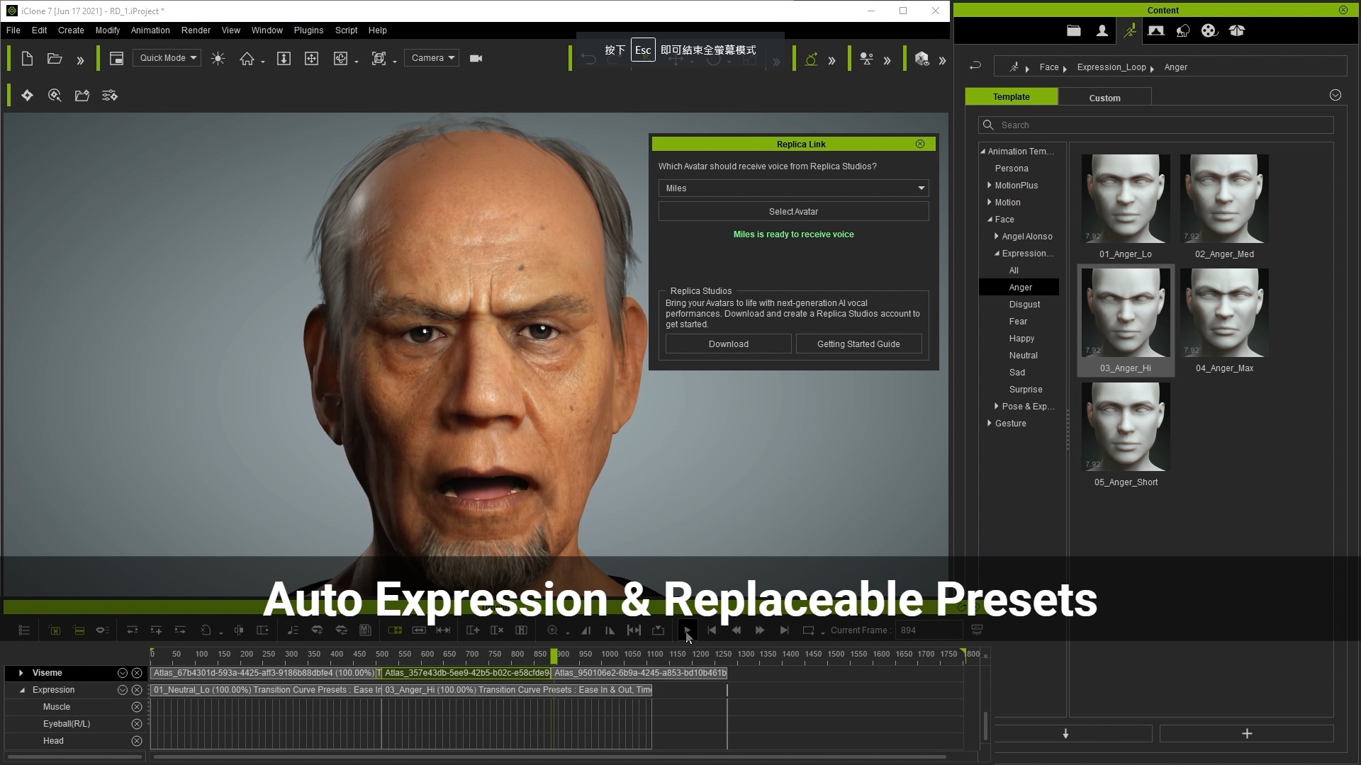Select the Scene tab icon in Content
The height and width of the screenshot is (765, 1361).
[x=1156, y=30]
